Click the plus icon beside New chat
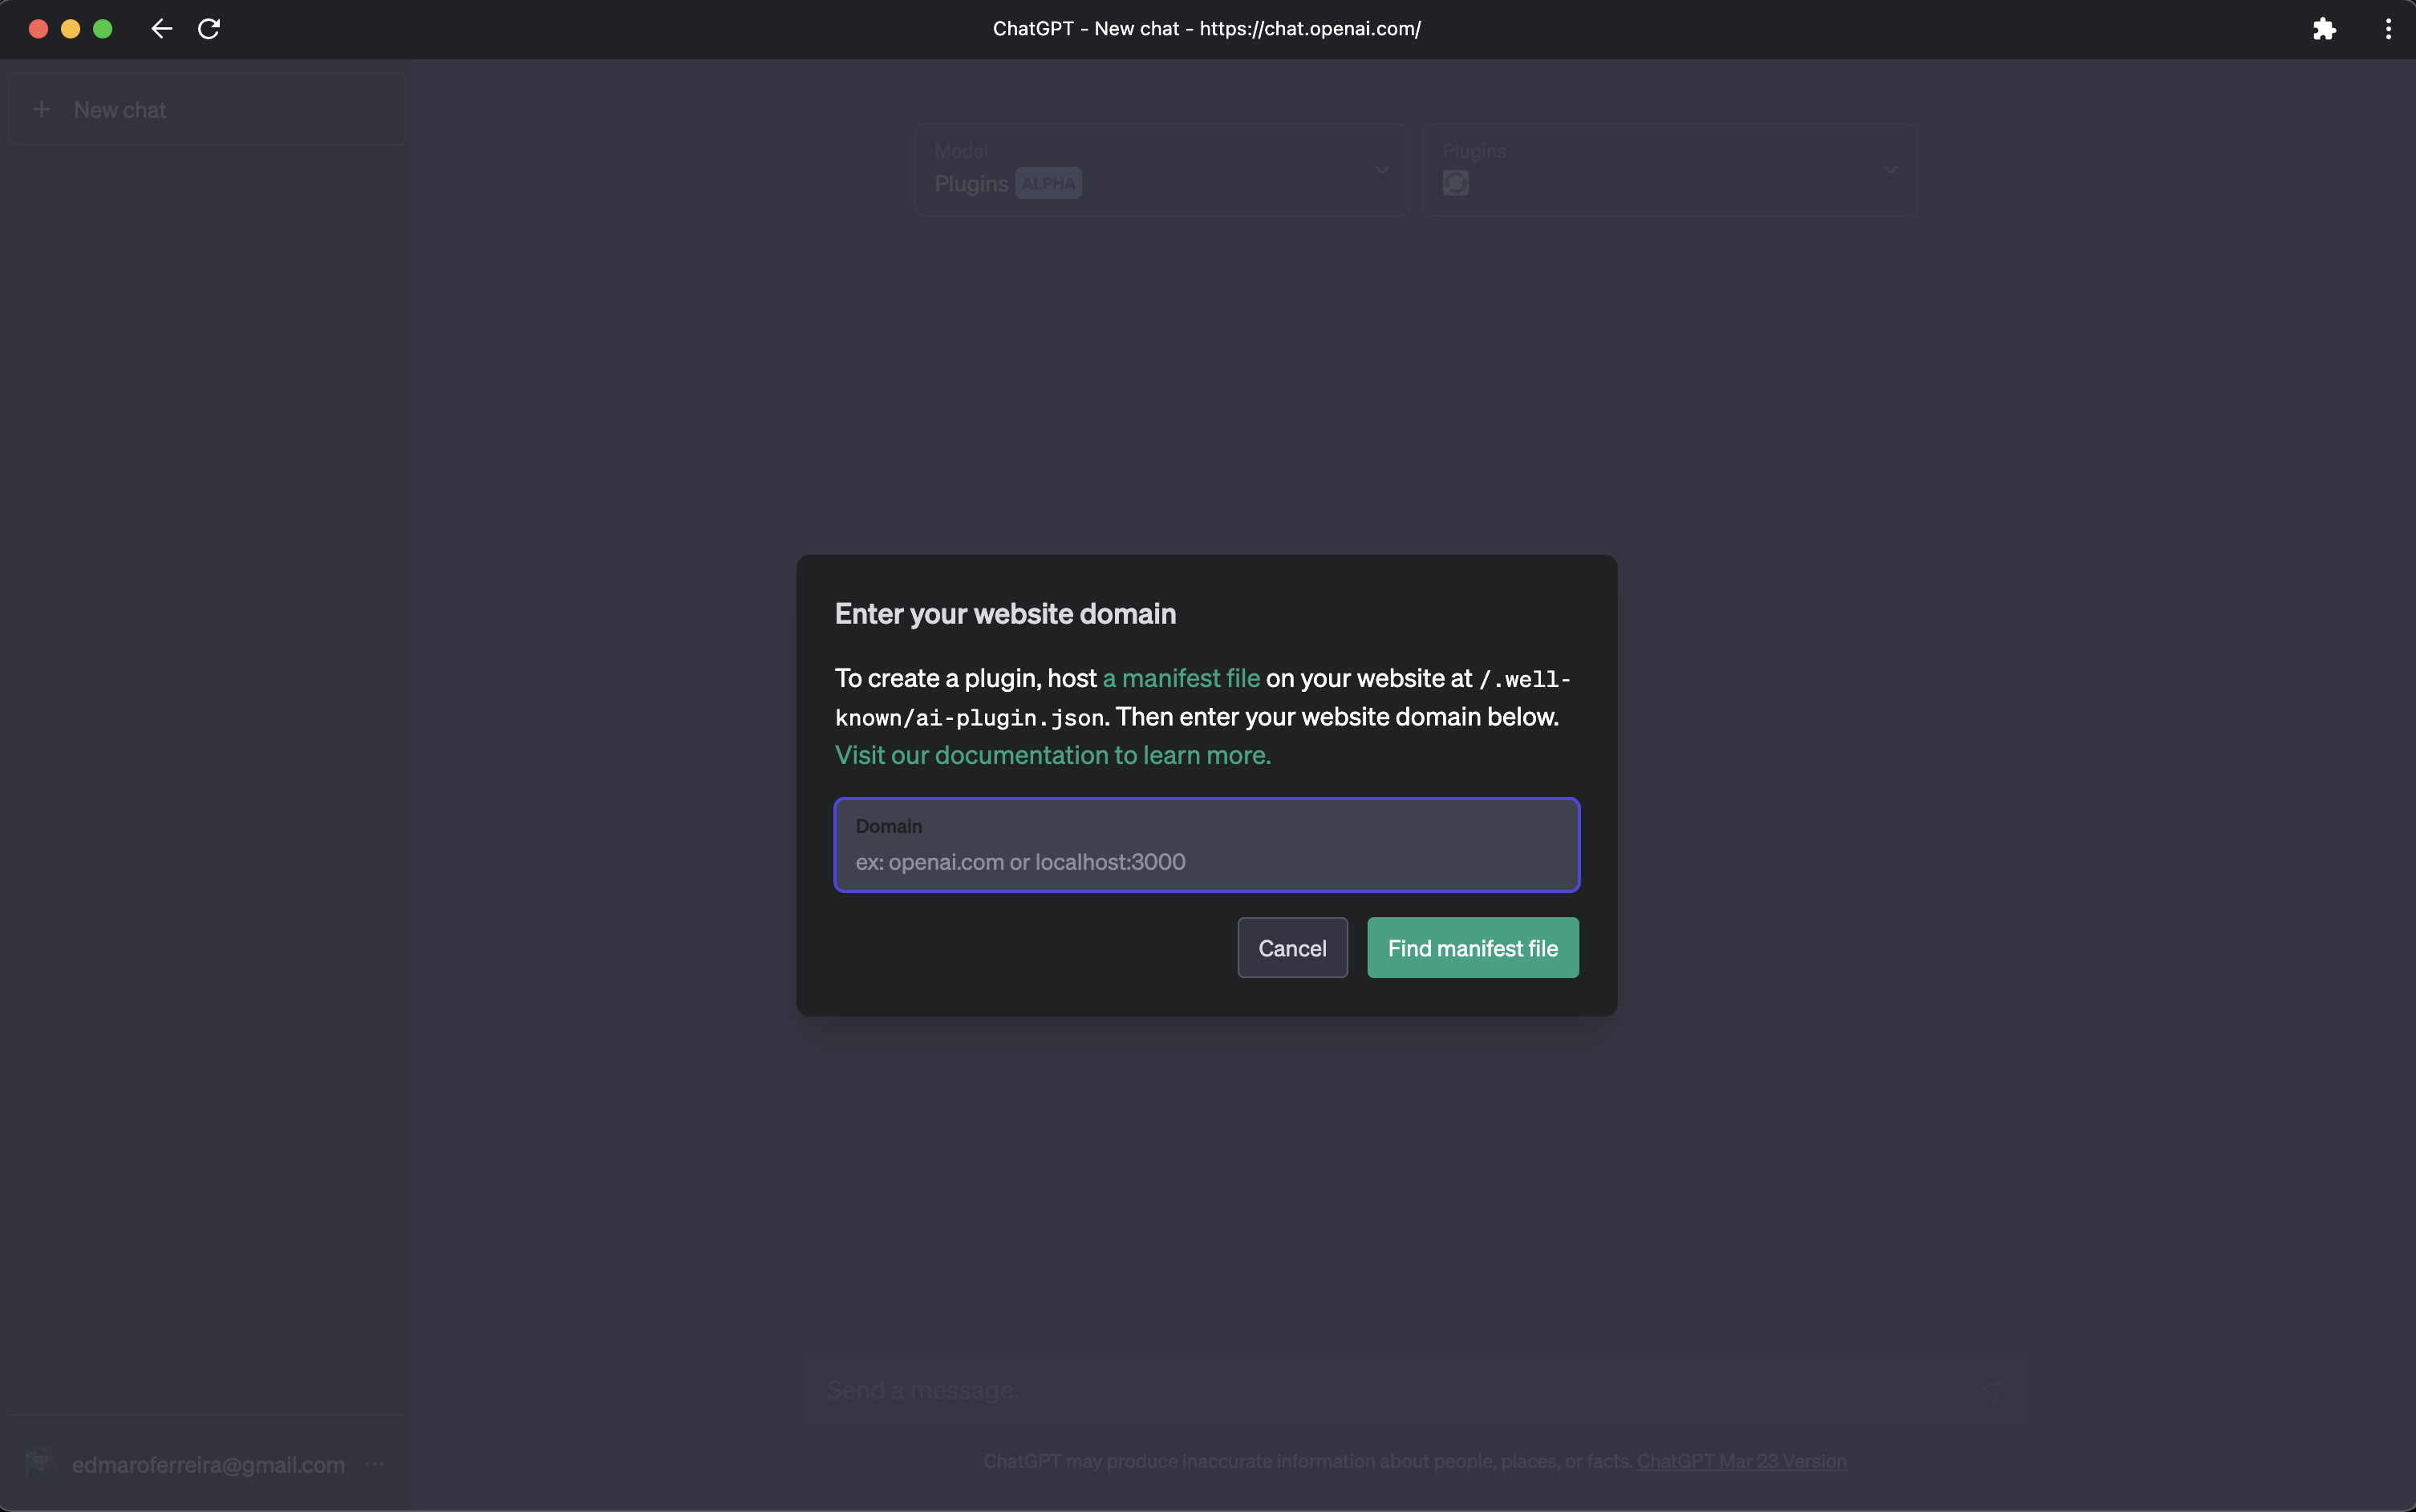Screen dimensions: 2416x1512 (x=42, y=110)
